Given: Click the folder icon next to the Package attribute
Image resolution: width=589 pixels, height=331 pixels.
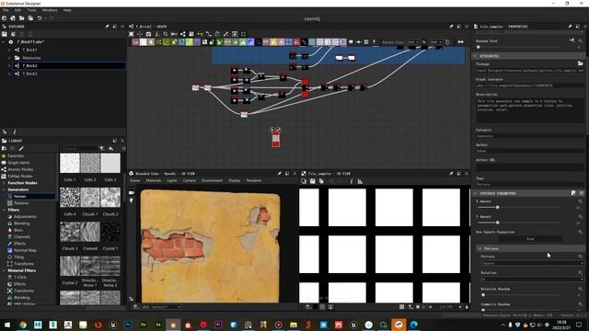Looking at the screenshot, I should coord(580,63).
